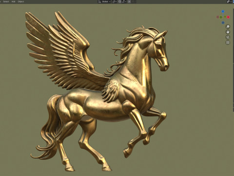The width and height of the screenshot is (234, 176).
Task: Click the red X axis gizmo ball
Action: coord(228,17)
